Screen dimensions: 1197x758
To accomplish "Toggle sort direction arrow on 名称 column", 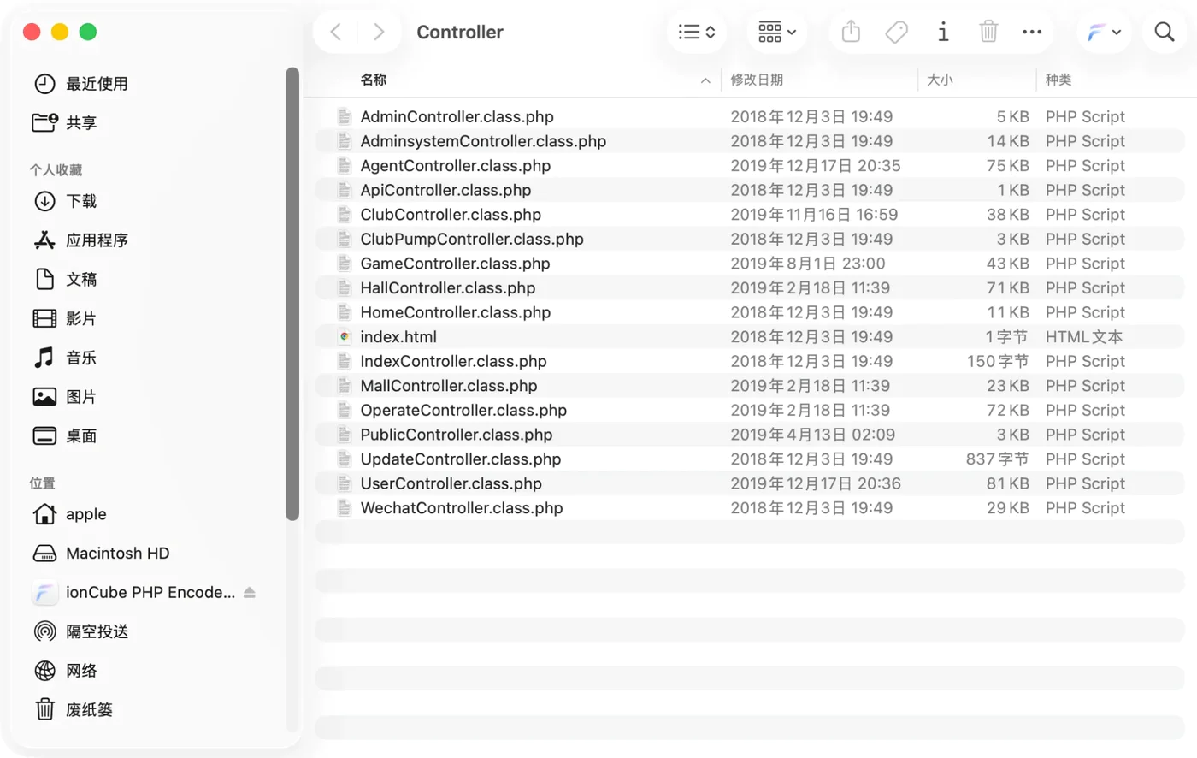I will (x=705, y=80).
